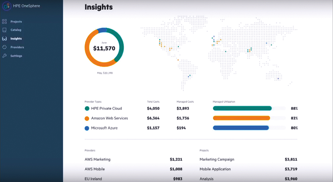Click the Provider Types column header
The height and width of the screenshot is (182, 333).
(x=93, y=102)
